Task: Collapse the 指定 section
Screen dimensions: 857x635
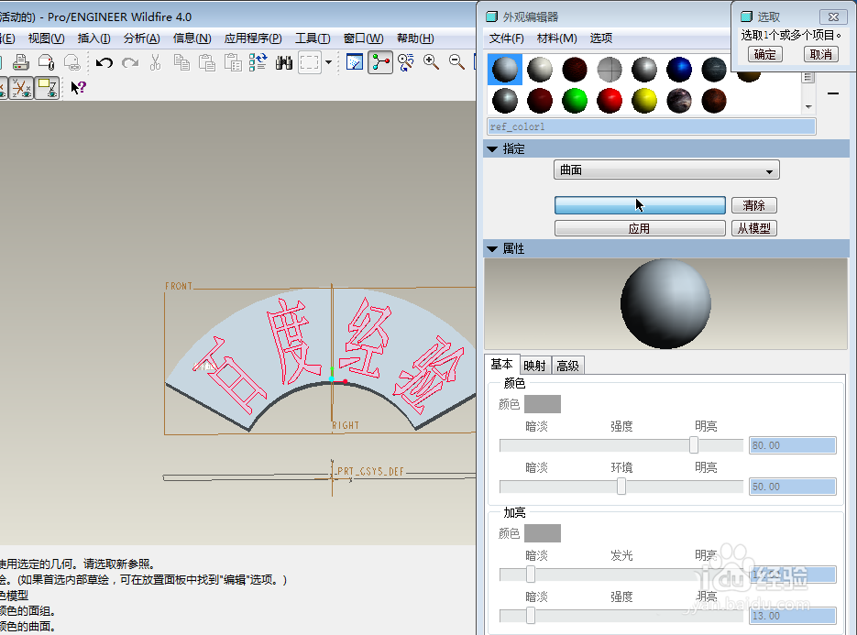Action: click(492, 148)
